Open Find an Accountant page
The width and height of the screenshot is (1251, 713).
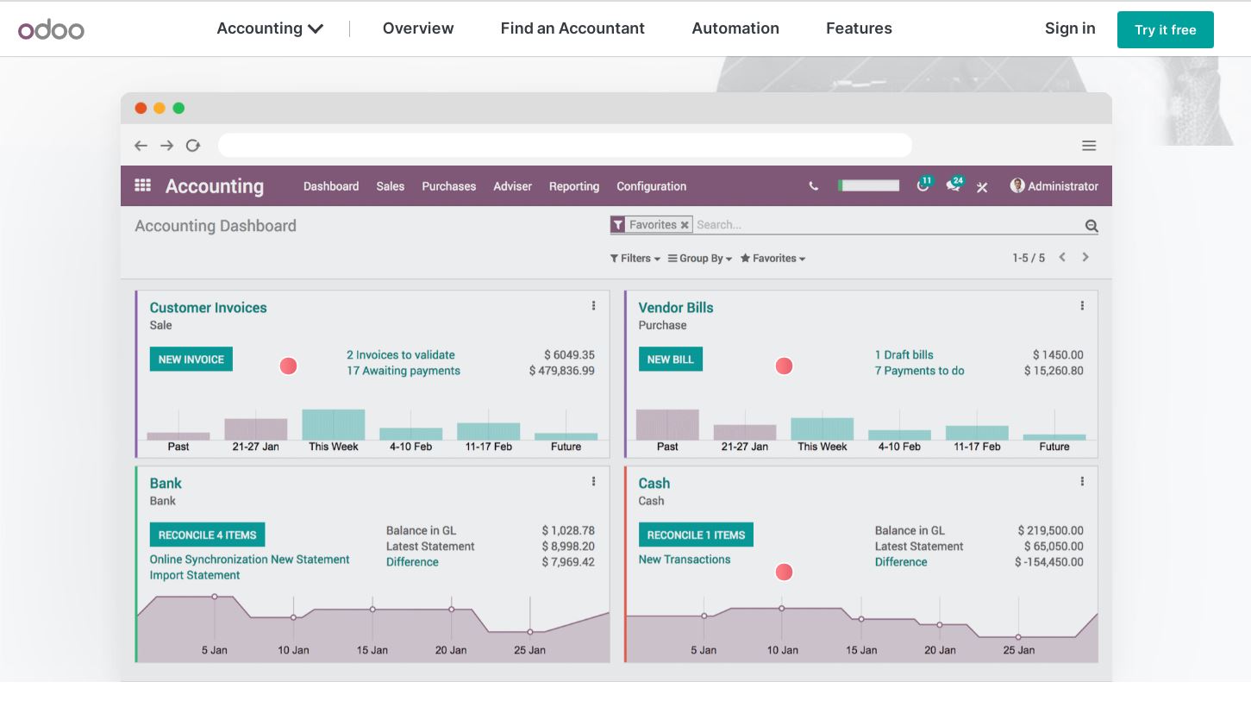point(572,28)
